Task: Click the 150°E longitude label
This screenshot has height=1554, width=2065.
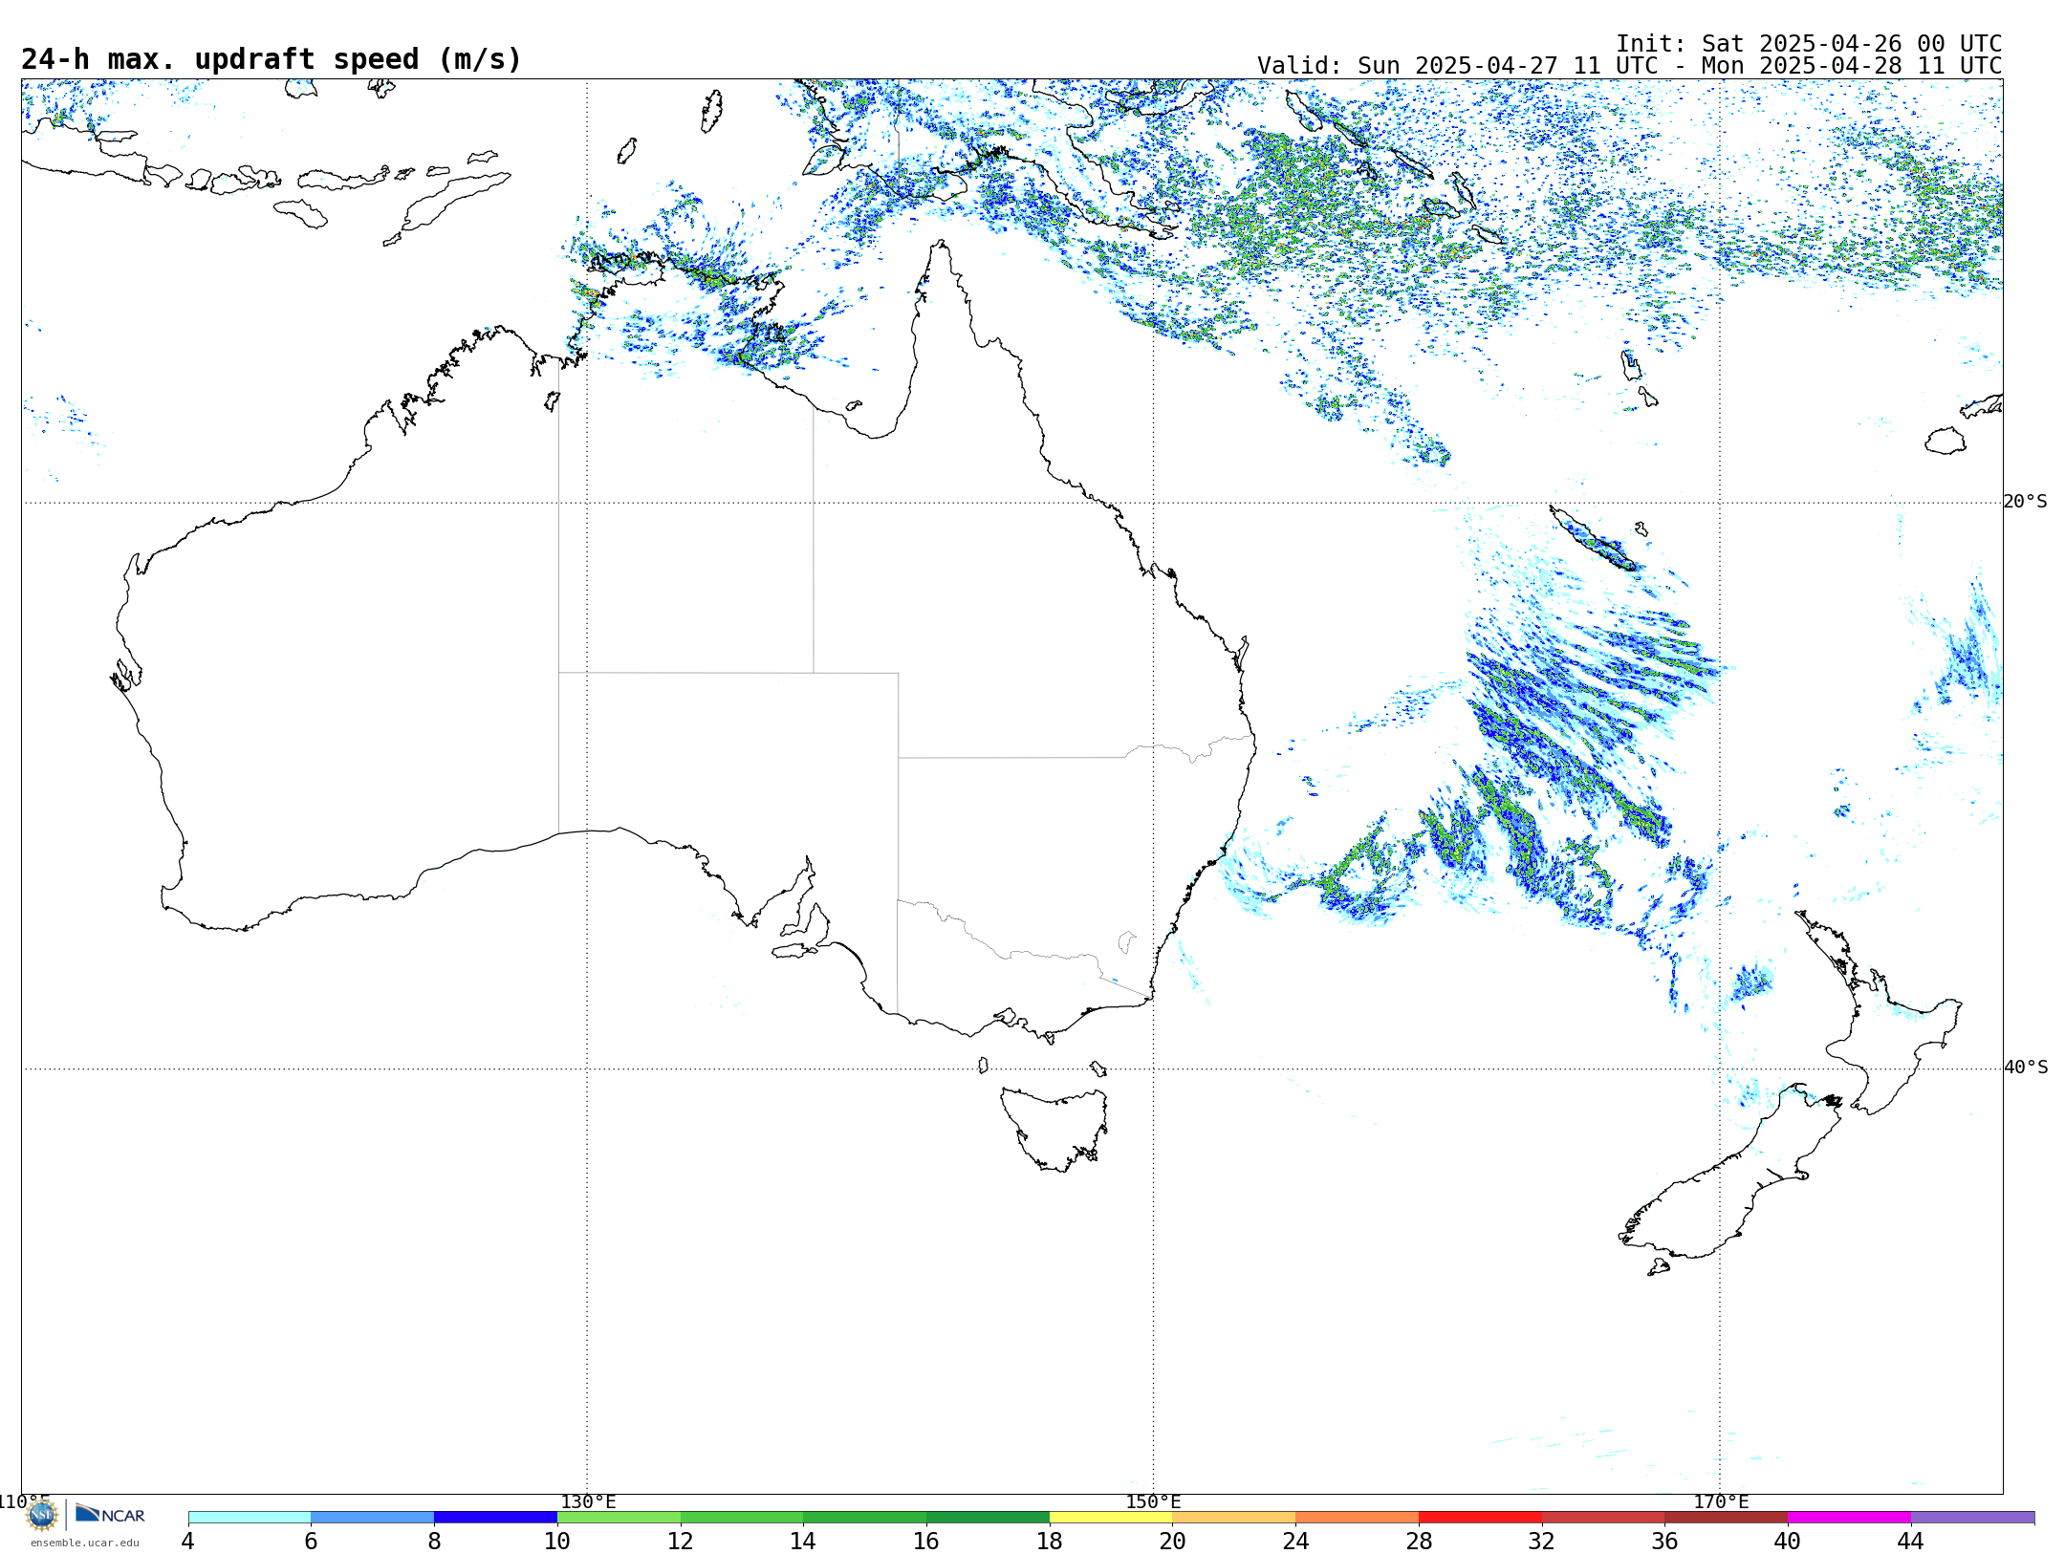Action: [x=1153, y=1501]
